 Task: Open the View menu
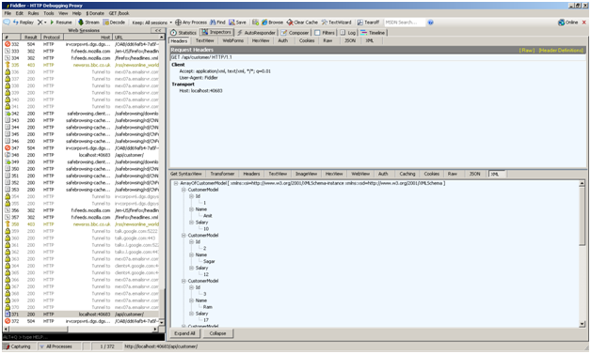pyautogui.click(x=63, y=13)
